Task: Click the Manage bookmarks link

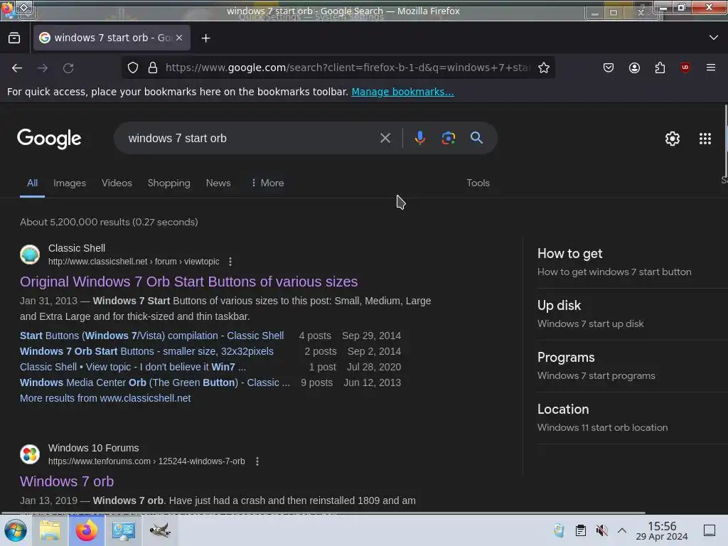Action: click(x=402, y=92)
